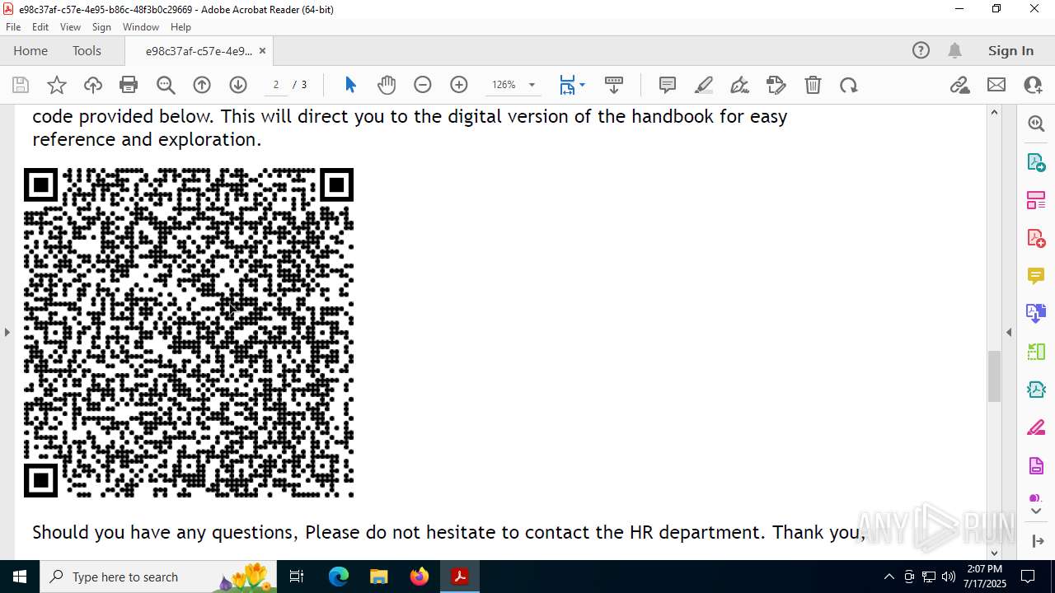Rotate page with circular arrow icon
The height and width of the screenshot is (593, 1055).
[849, 85]
